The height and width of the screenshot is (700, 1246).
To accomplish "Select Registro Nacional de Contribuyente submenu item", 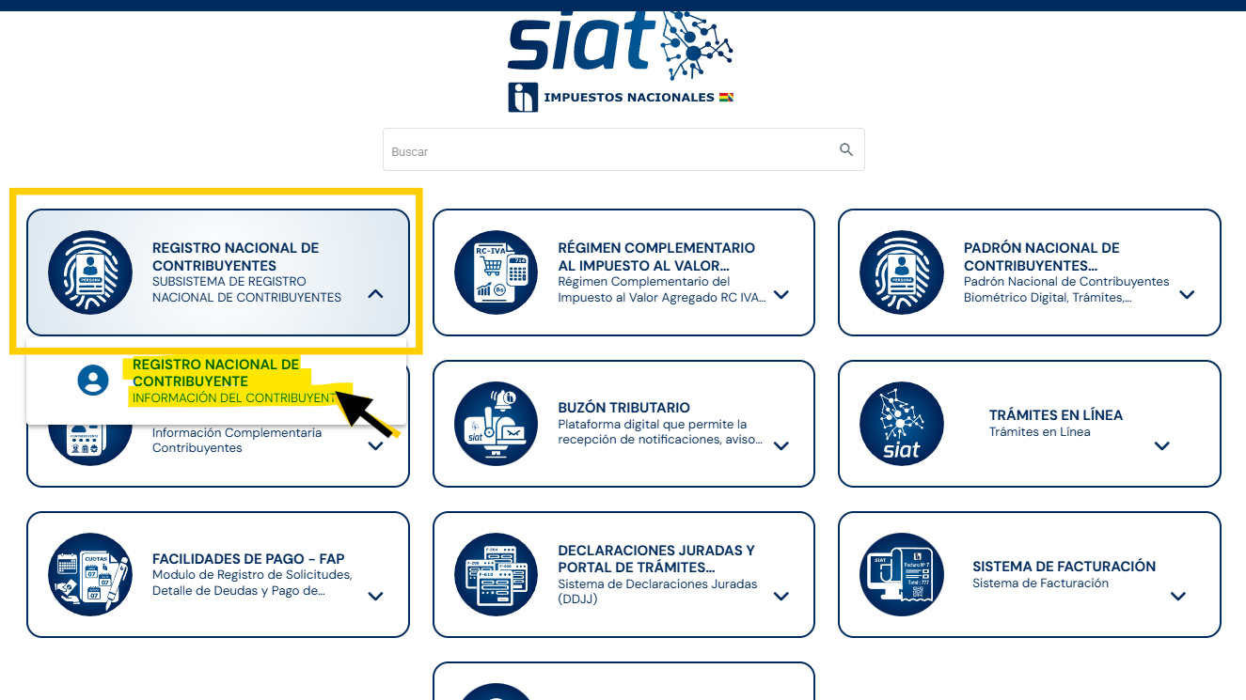I will coord(216,373).
